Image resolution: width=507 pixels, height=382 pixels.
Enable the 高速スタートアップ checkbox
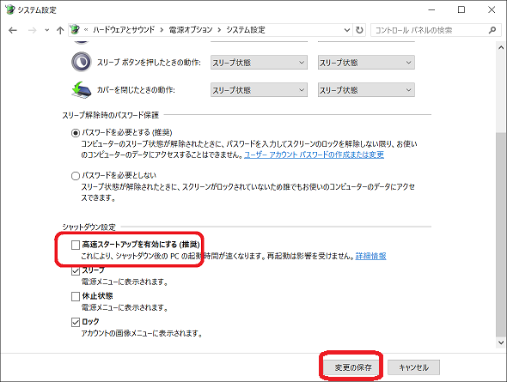pos(76,245)
